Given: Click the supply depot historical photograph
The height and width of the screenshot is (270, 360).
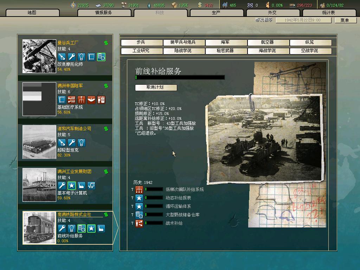Looking at the screenshot, I should pos(265,139).
